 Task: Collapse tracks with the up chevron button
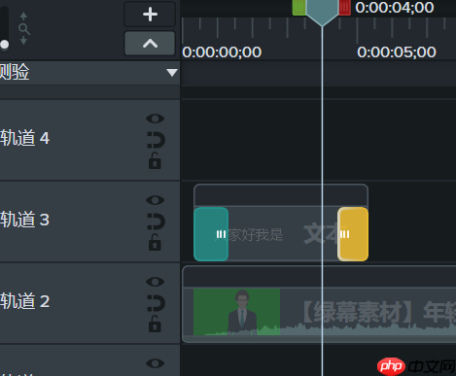pyautogui.click(x=150, y=43)
